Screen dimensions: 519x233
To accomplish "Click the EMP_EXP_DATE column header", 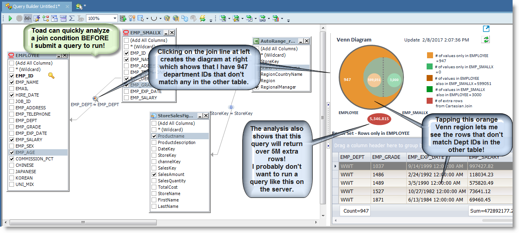I will point(436,157).
